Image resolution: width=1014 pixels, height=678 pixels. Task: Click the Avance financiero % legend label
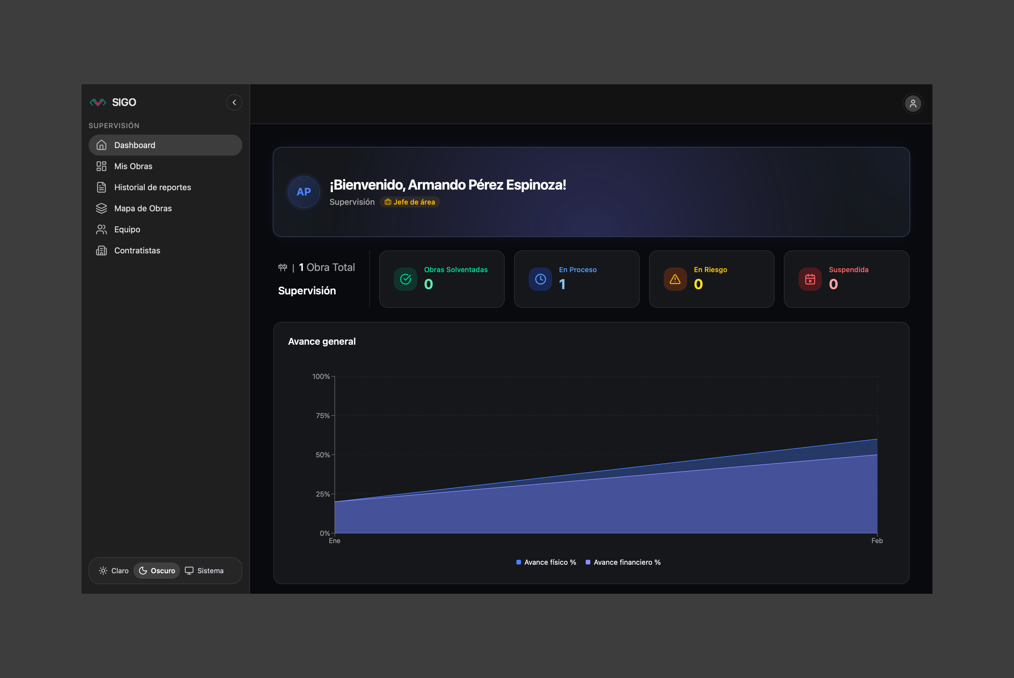[x=627, y=562]
